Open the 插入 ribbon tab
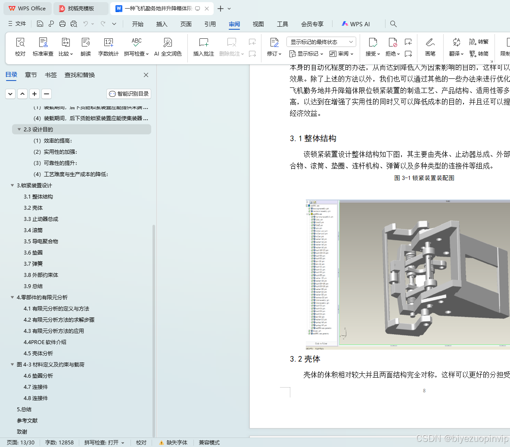This screenshot has width=510, height=447. (x=162, y=24)
